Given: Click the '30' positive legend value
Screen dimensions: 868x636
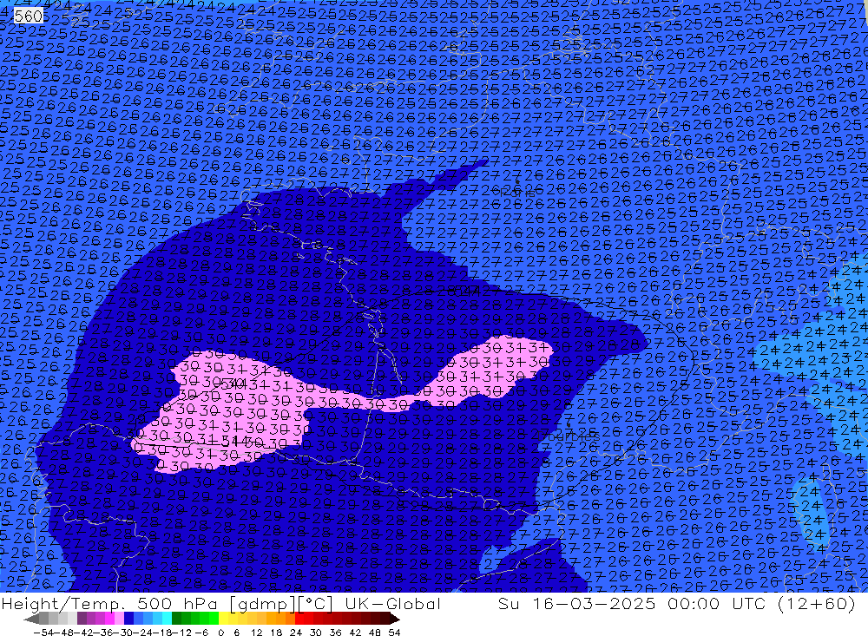Looking at the screenshot, I should coord(316,633).
